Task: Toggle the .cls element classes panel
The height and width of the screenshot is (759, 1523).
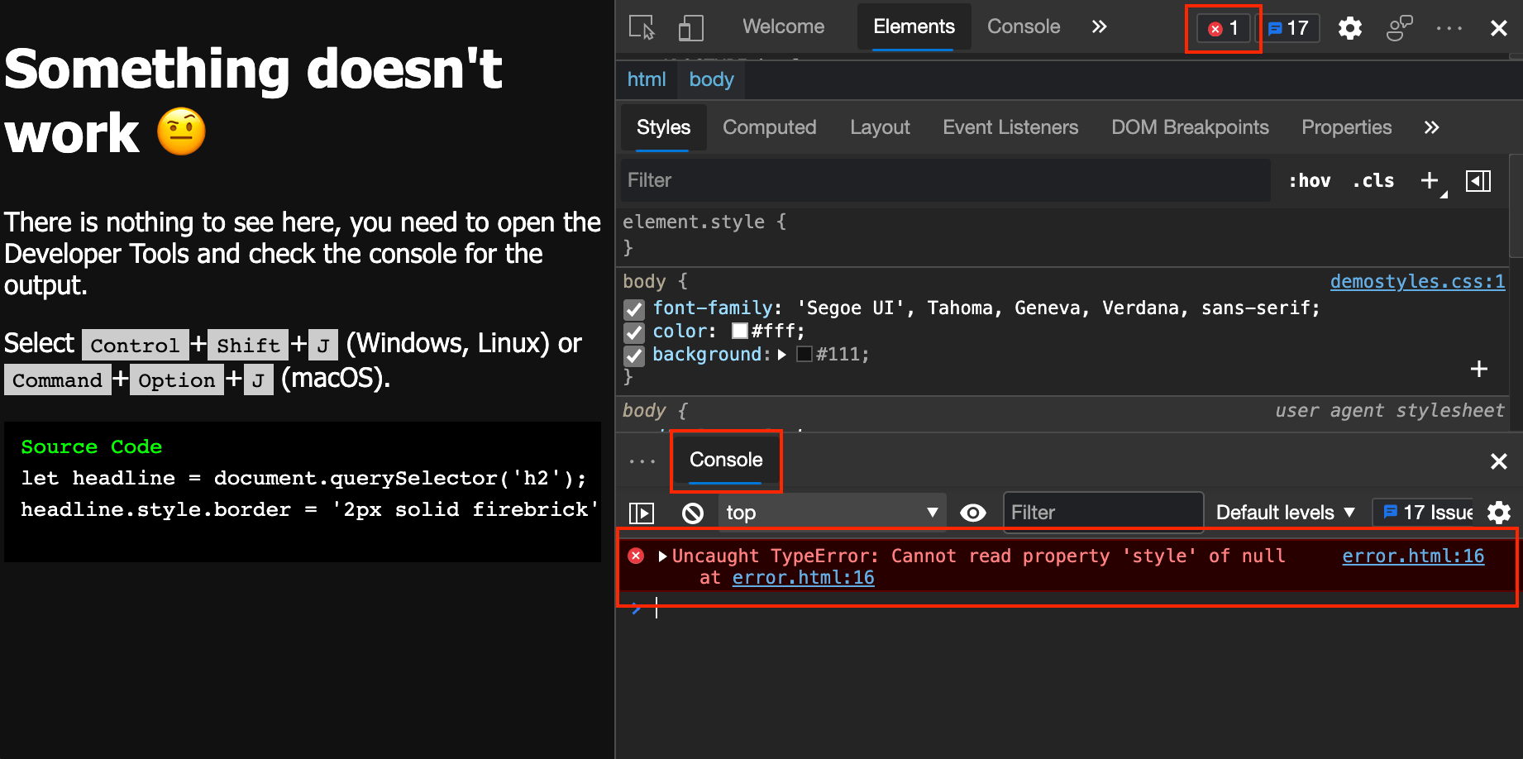Action: 1373,181
